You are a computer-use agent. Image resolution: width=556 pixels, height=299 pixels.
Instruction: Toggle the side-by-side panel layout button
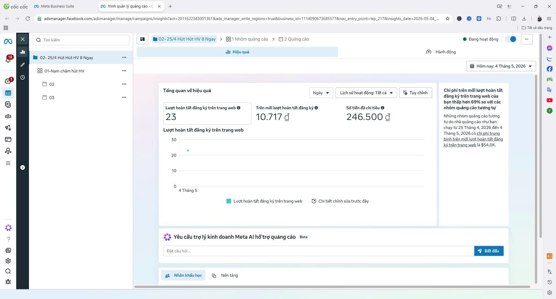tap(142, 39)
